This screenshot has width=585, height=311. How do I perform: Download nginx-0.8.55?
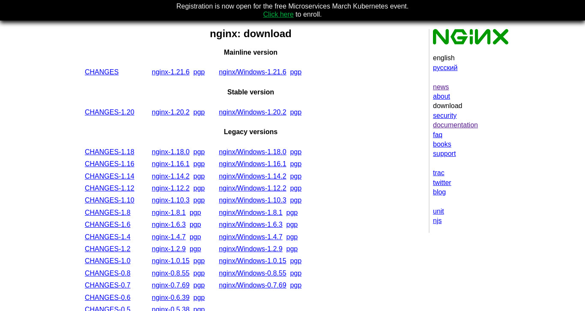170,273
